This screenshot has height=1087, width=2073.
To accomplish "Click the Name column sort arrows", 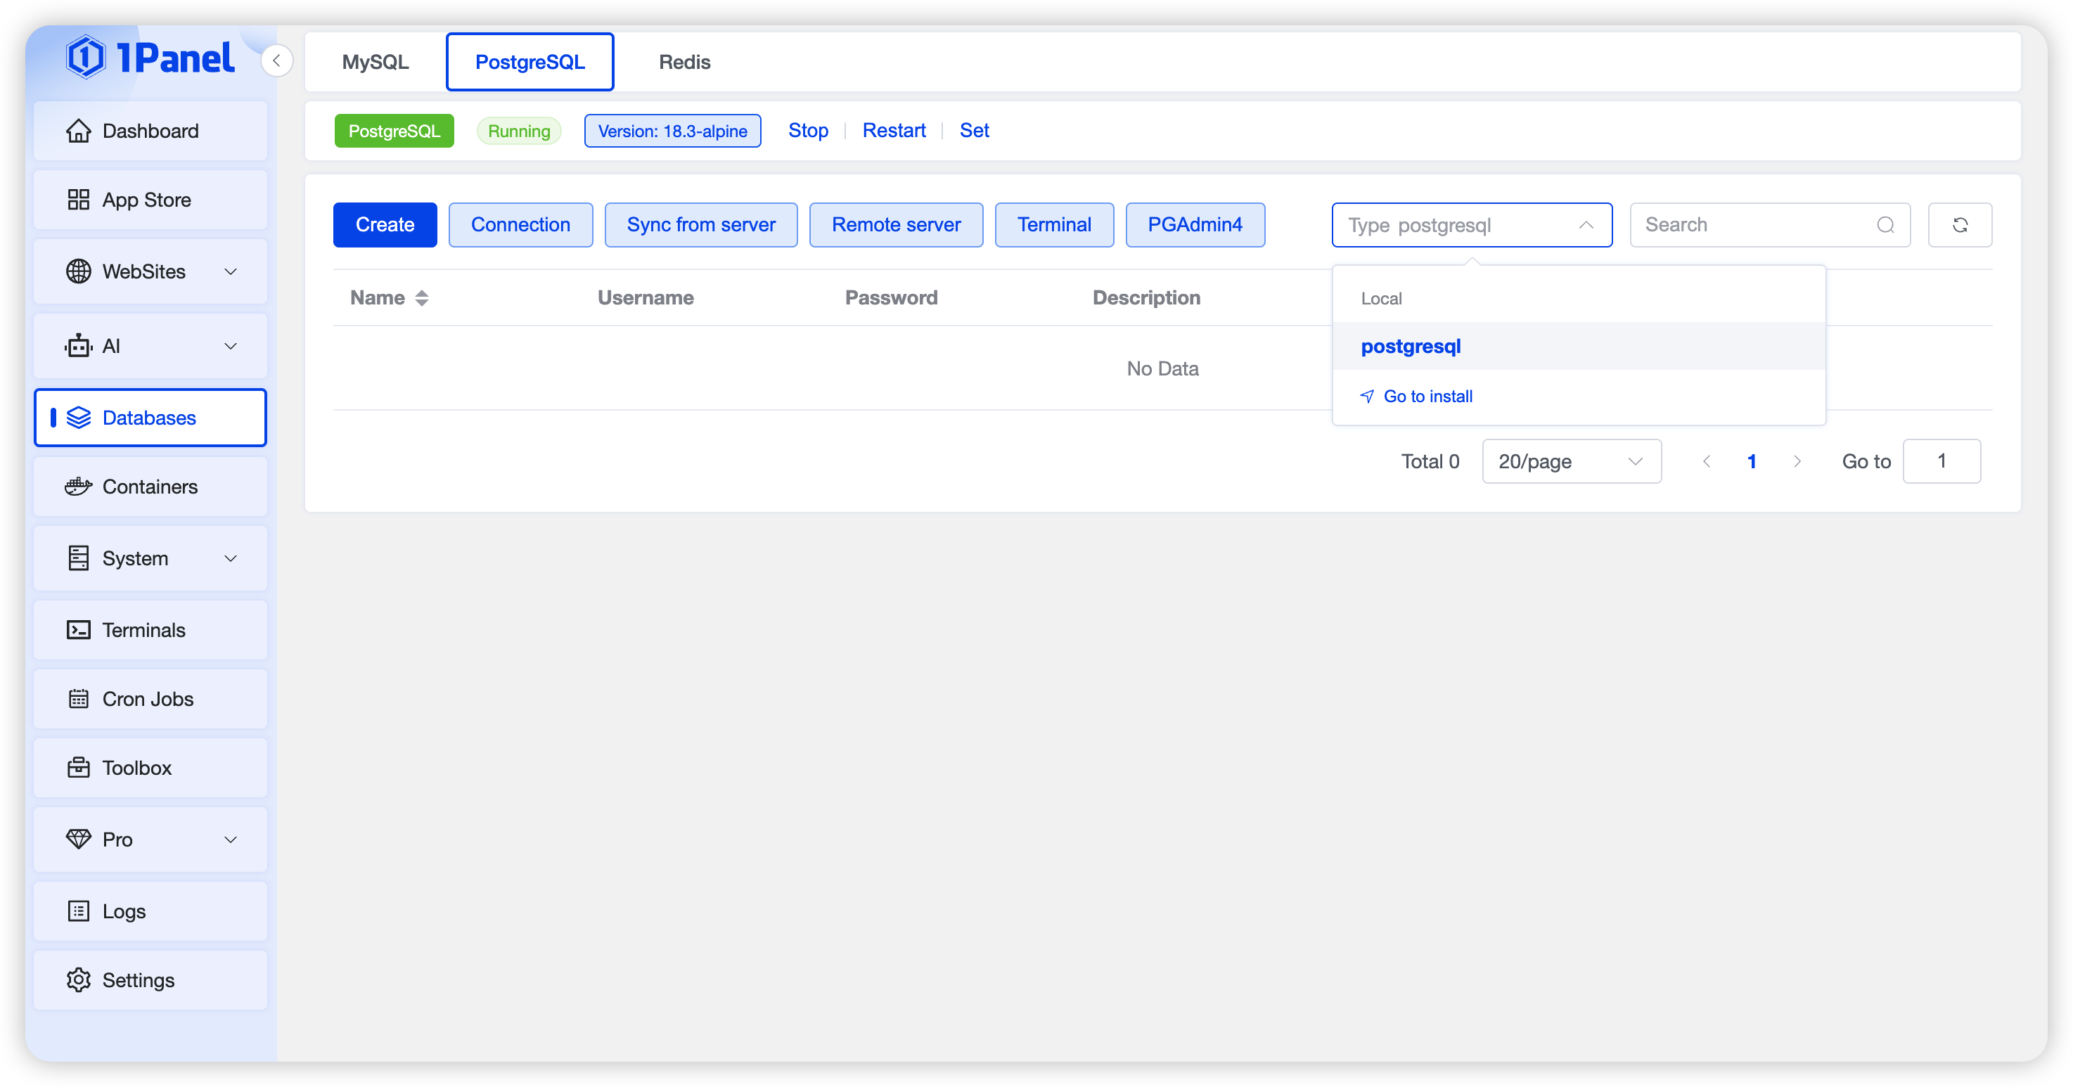I will (422, 299).
